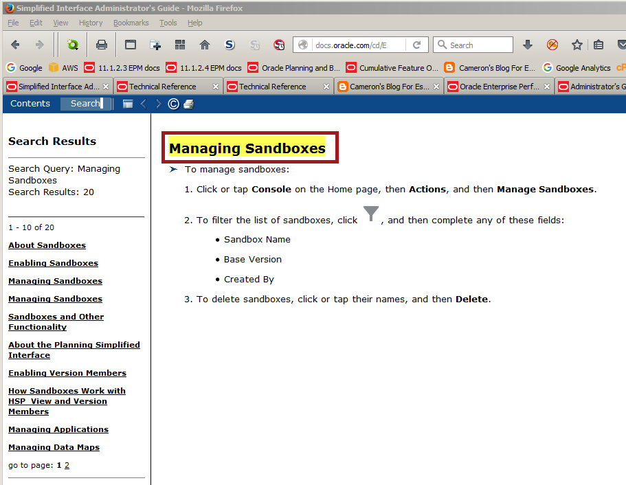Click the greyed-out S extension icon
626x485 pixels.
255,45
